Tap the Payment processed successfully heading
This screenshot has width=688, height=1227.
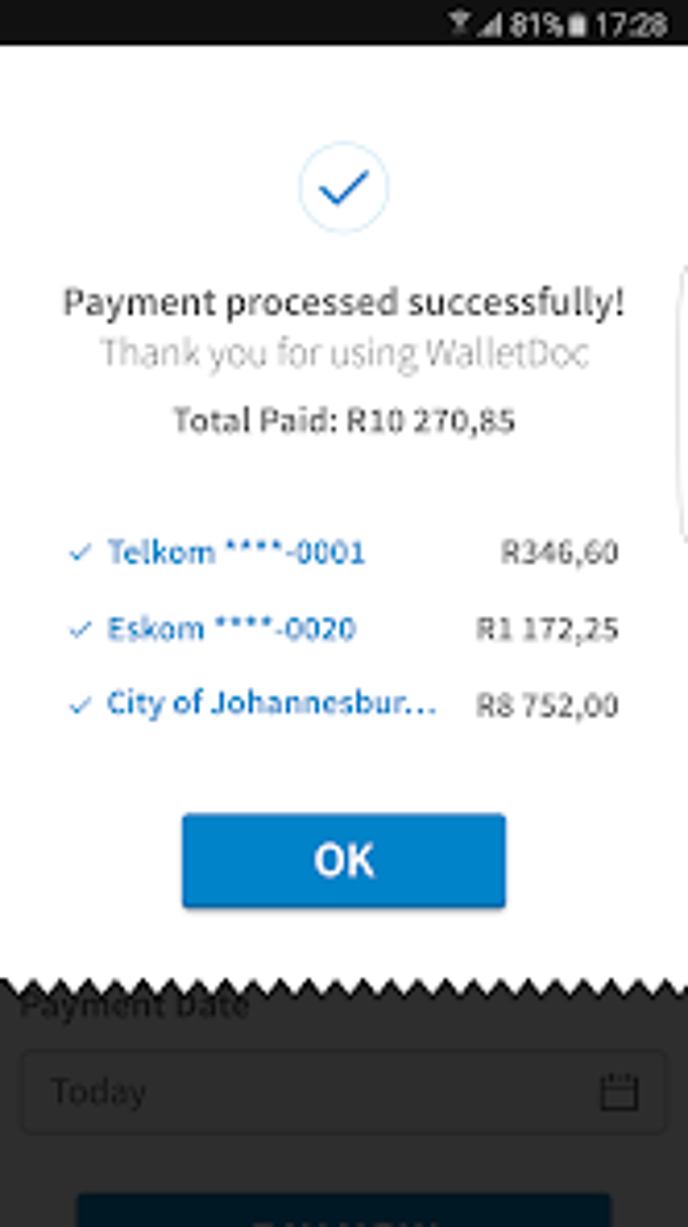pyautogui.click(x=344, y=302)
